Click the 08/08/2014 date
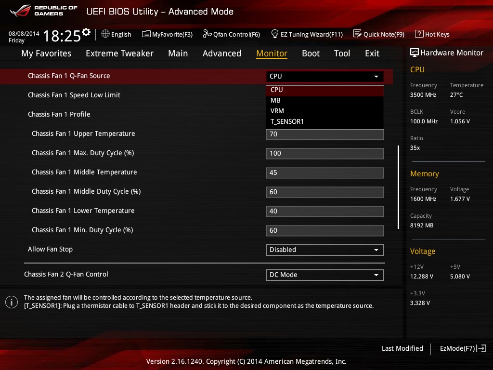The height and width of the screenshot is (370, 493). [24, 34]
